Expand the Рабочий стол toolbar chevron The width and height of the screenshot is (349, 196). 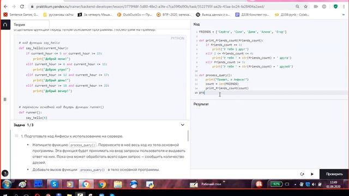coord(224,182)
